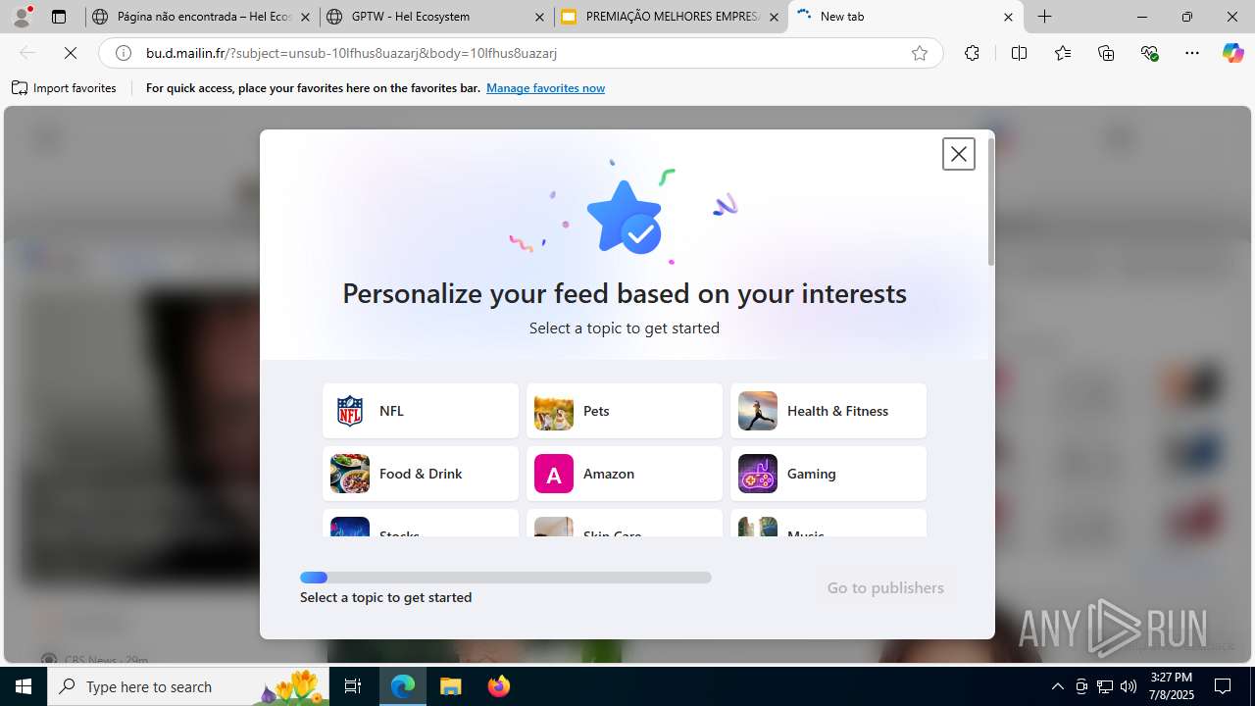Toggle the split screen icon
The image size is (1255, 706).
coord(1019,53)
